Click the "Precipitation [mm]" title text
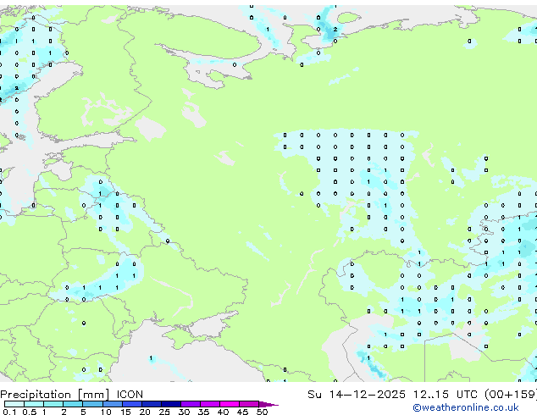 55,395
